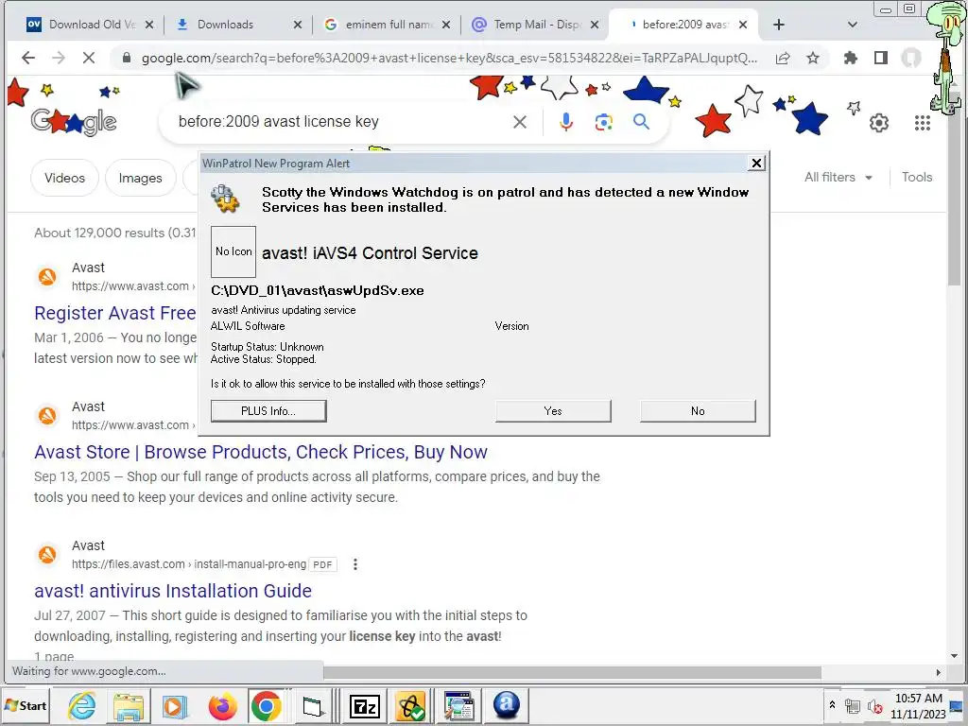Image resolution: width=968 pixels, height=726 pixels.
Task: Show hidden system tray icons
Action: [832, 704]
